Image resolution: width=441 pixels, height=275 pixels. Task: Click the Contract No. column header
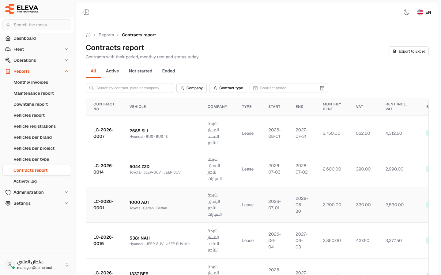pos(104,107)
